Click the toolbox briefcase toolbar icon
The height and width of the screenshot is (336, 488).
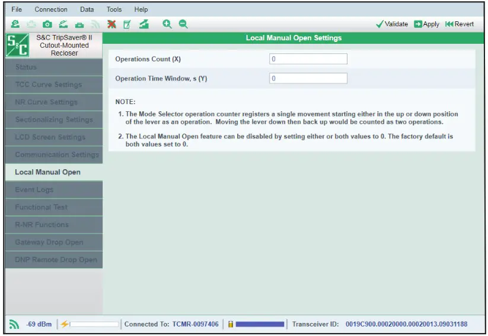pyautogui.click(x=79, y=24)
